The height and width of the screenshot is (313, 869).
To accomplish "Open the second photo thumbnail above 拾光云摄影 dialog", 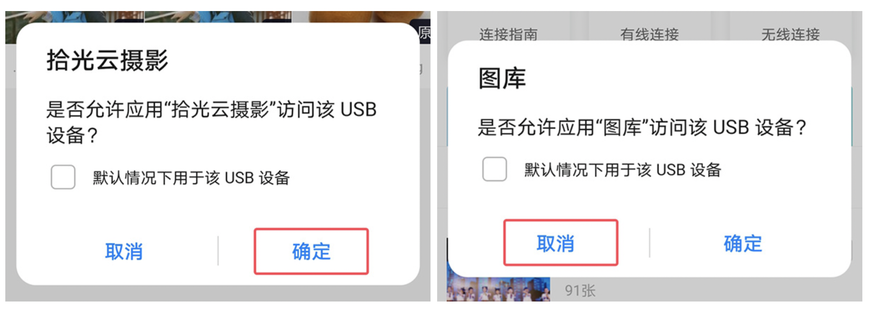I will (x=218, y=17).
